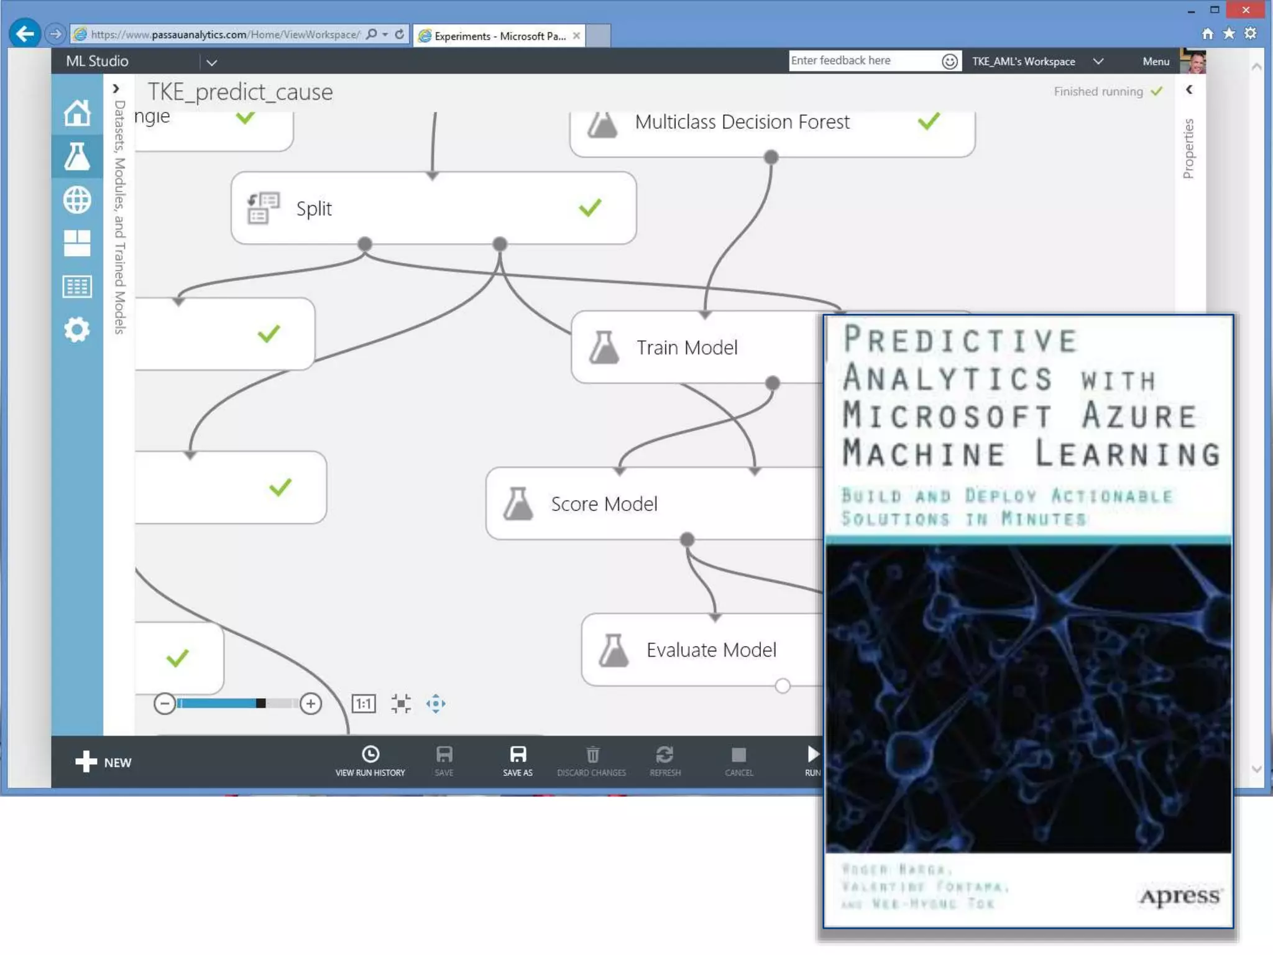Select the Experiments browser tab
The width and height of the screenshot is (1273, 955).
pyautogui.click(x=500, y=36)
